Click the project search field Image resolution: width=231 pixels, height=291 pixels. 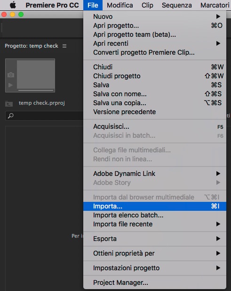pos(44,116)
